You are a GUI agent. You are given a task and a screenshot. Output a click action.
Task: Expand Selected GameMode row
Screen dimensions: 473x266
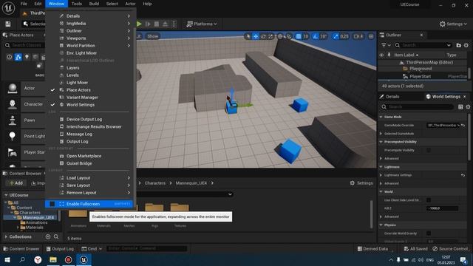[381, 133]
